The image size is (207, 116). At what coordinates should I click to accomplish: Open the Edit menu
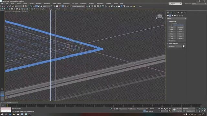(x=7, y=4)
